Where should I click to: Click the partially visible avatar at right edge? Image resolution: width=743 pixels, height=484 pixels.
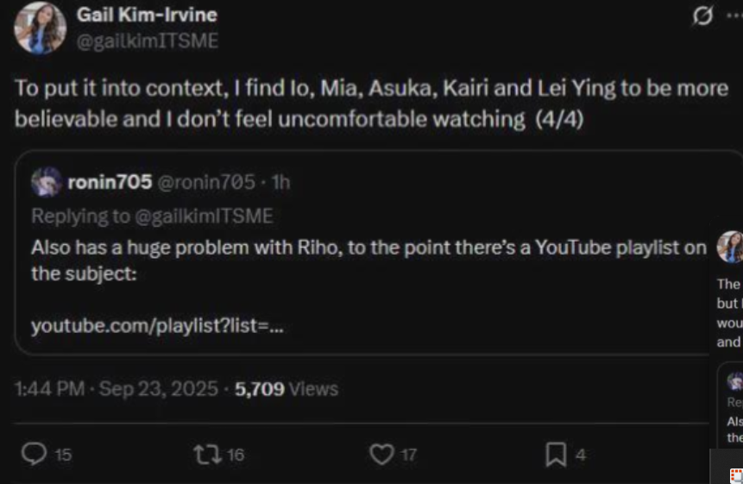click(732, 247)
